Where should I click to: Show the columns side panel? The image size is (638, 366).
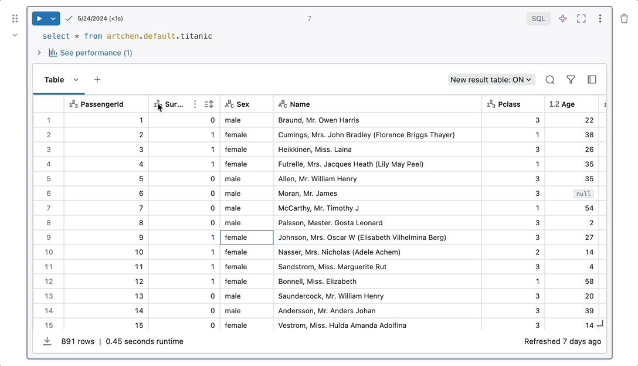pyautogui.click(x=592, y=80)
